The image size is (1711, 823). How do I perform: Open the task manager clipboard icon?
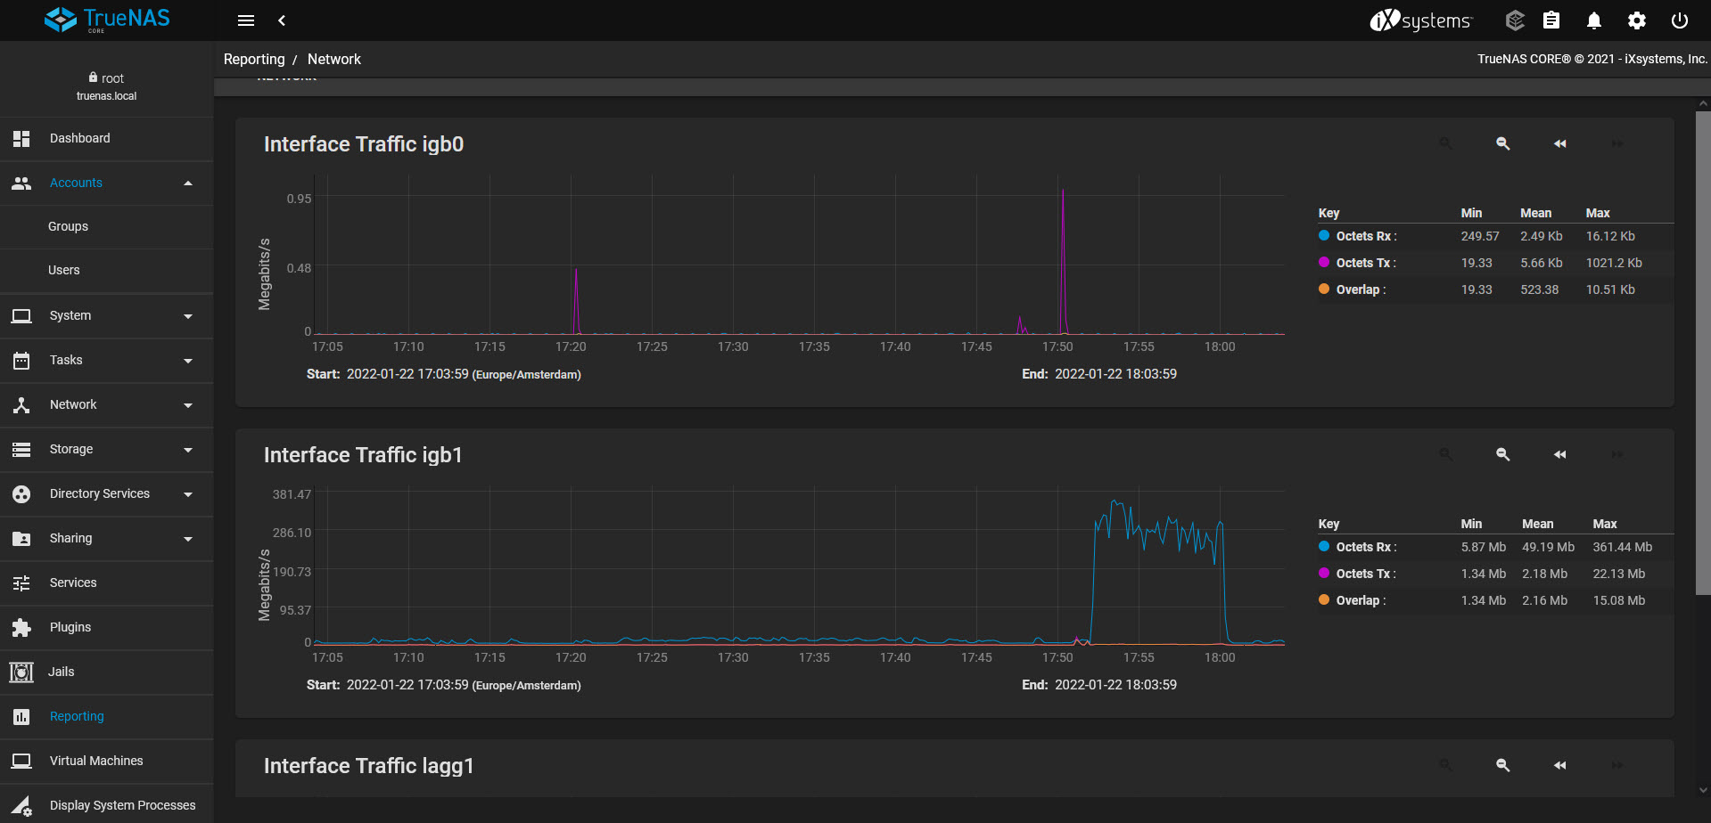click(x=1551, y=20)
